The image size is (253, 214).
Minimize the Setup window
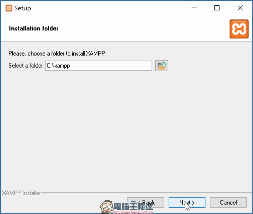click(x=194, y=8)
